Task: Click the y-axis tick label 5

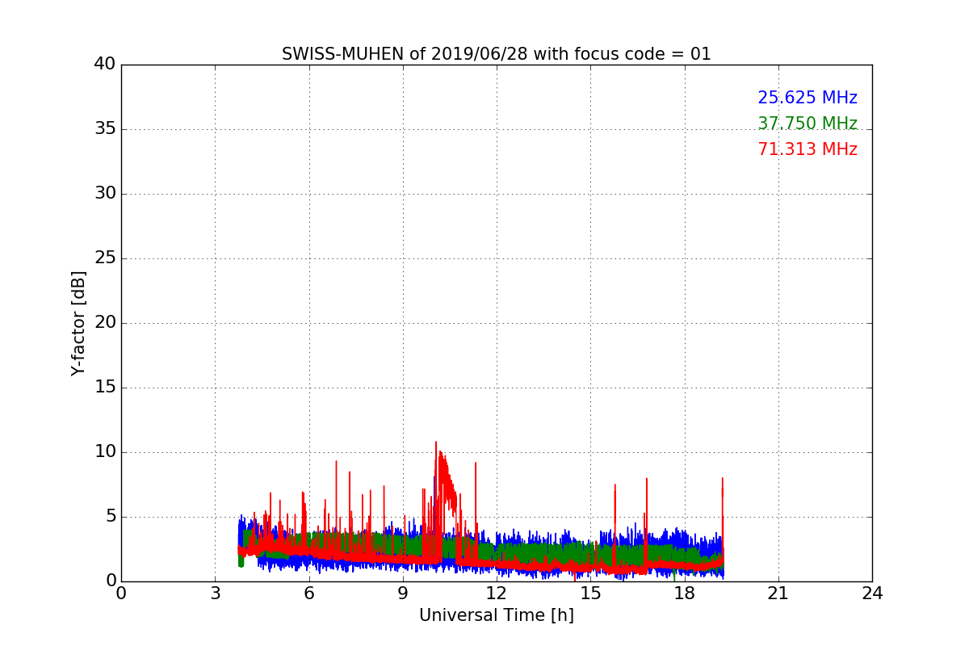Action: pyautogui.click(x=111, y=517)
